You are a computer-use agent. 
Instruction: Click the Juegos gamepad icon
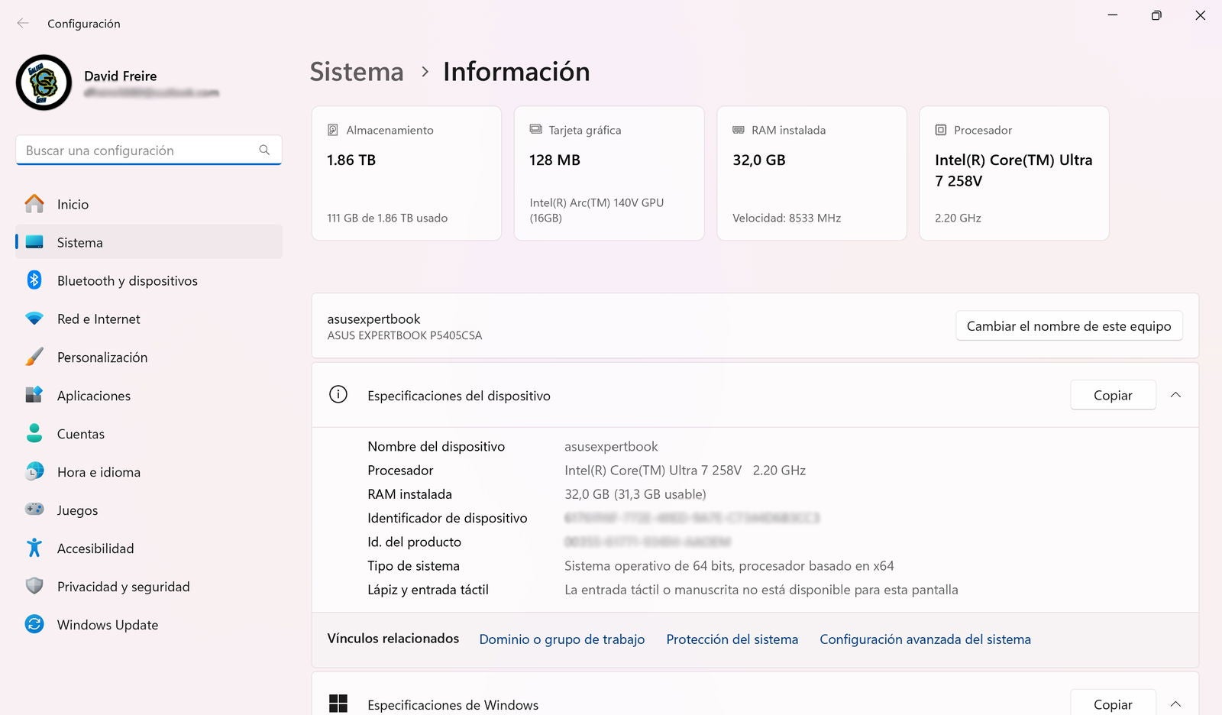click(34, 510)
